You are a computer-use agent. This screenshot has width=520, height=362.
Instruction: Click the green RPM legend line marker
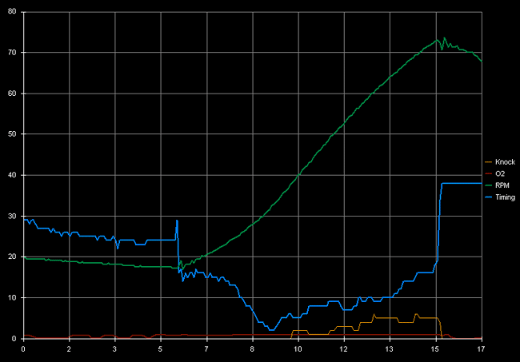[x=489, y=185]
